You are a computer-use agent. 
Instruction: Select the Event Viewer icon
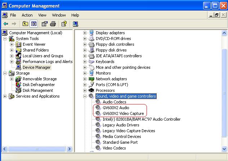18,44
